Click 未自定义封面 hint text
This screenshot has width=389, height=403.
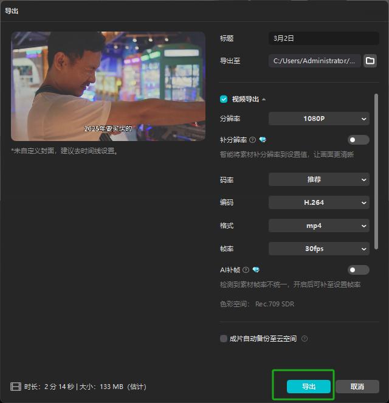(64, 151)
